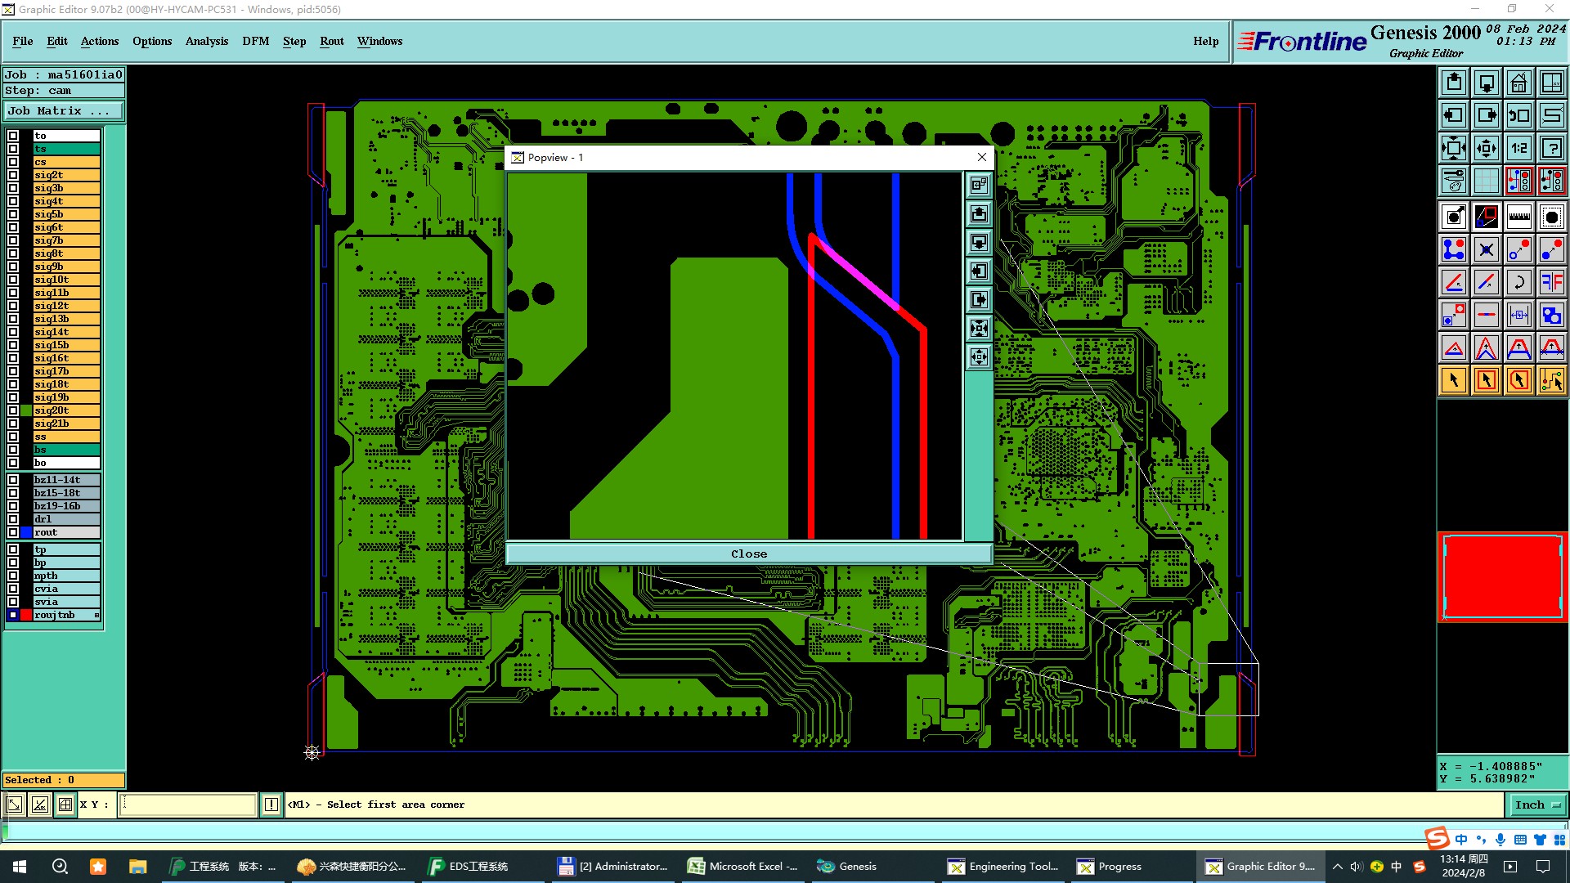
Task: Toggle display checkbox for layer roujtnb
Action: [x=13, y=615]
